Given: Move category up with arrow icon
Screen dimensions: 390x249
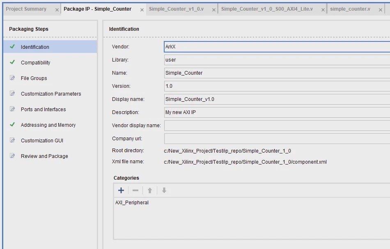Looking at the screenshot, I should click(150, 190).
